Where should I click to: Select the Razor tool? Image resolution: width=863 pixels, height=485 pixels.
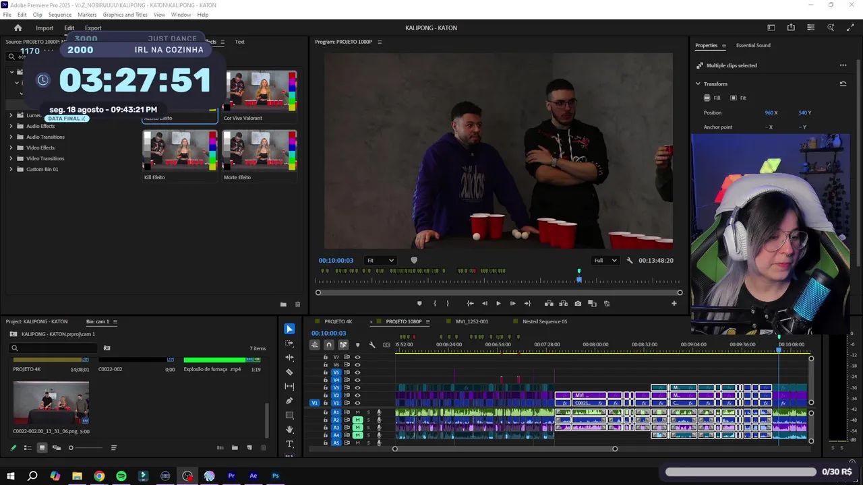(x=289, y=372)
